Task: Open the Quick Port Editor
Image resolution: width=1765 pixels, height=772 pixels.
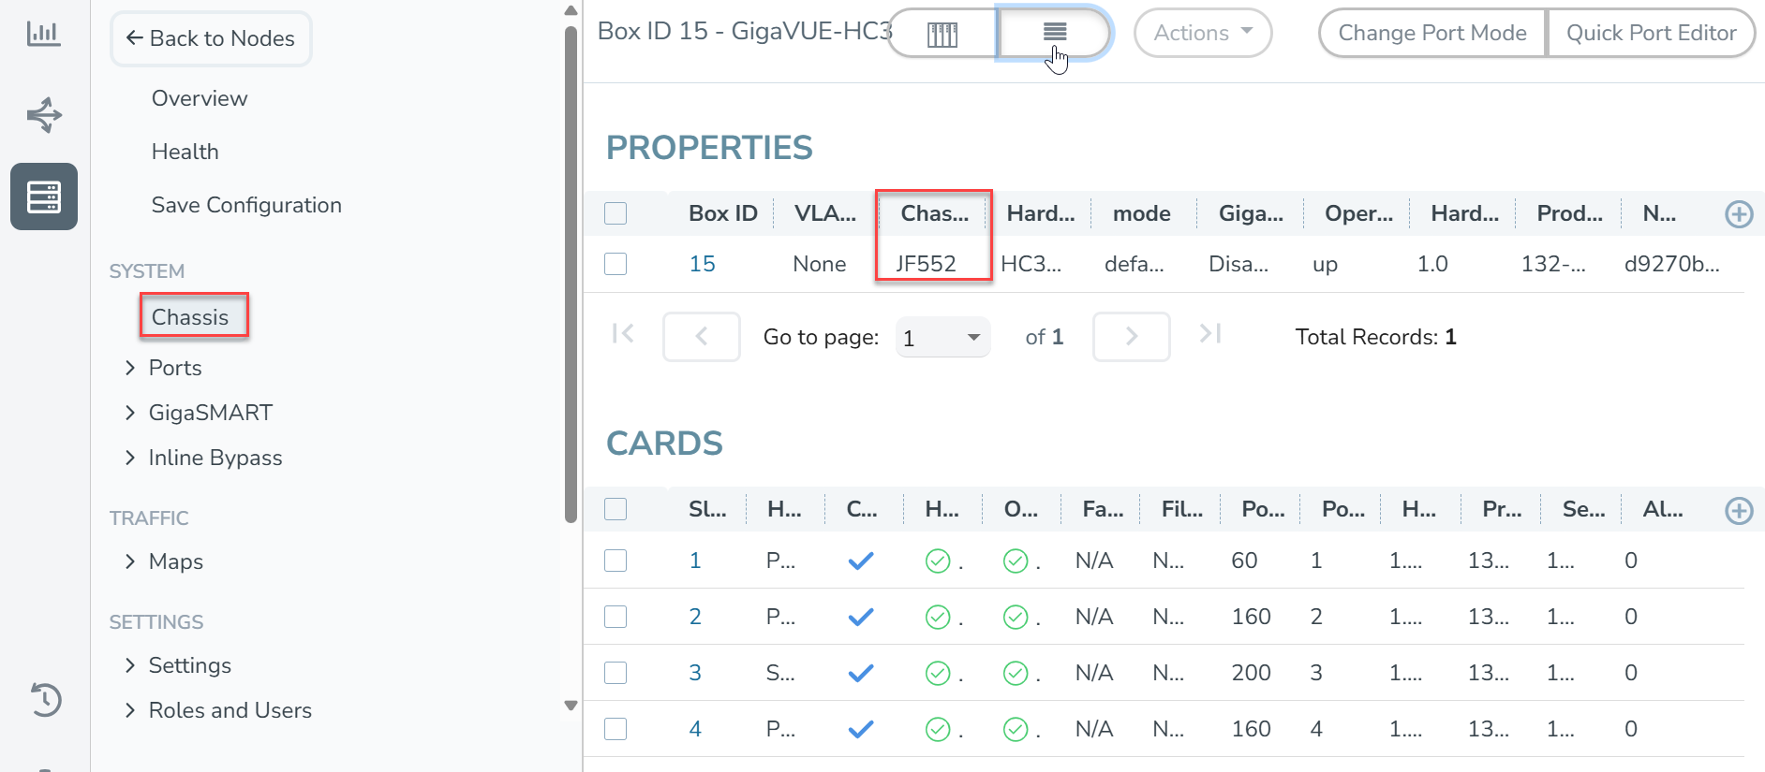Action: point(1651,34)
